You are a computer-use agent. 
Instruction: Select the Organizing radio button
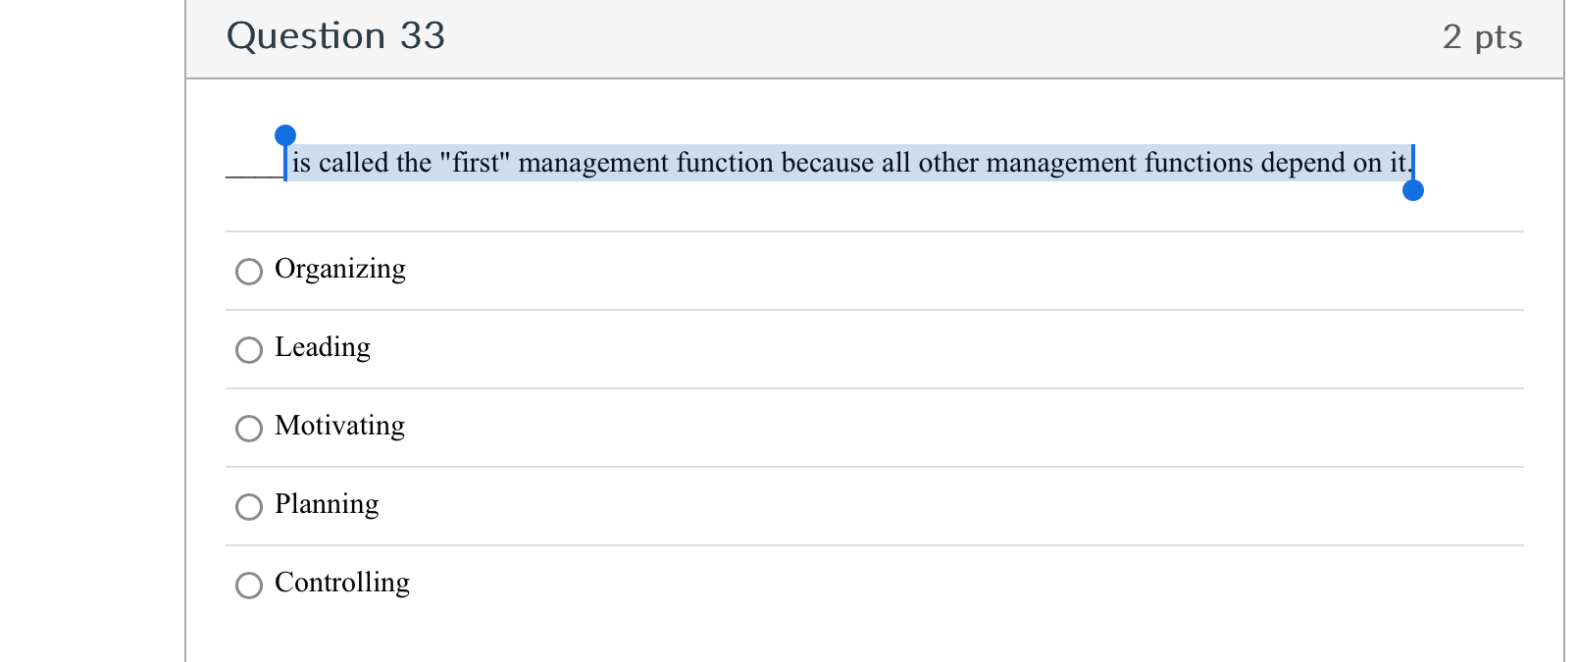[249, 272]
